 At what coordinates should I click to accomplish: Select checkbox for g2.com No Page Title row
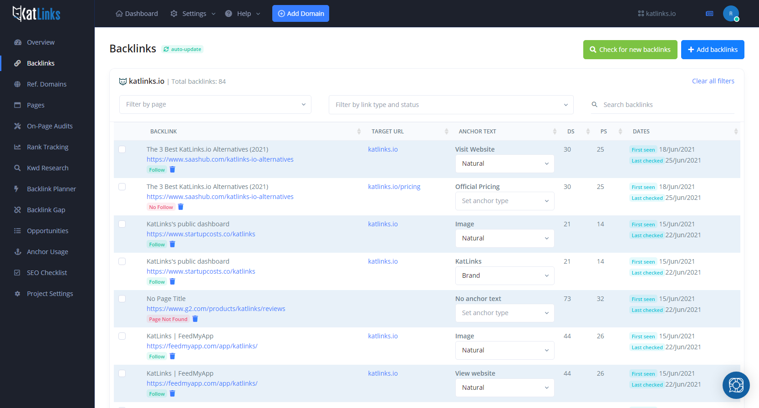[x=122, y=299]
